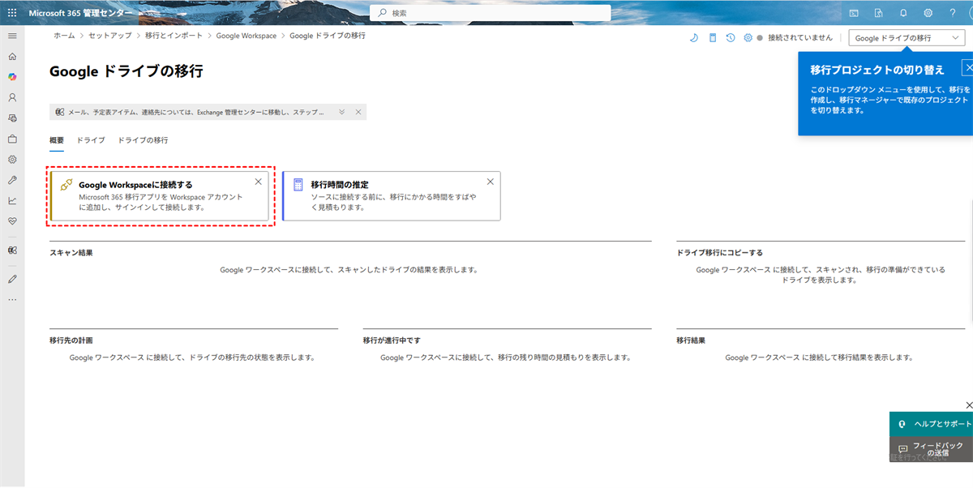Open Reports chart icon in sidebar
The width and height of the screenshot is (973, 488).
click(x=12, y=200)
